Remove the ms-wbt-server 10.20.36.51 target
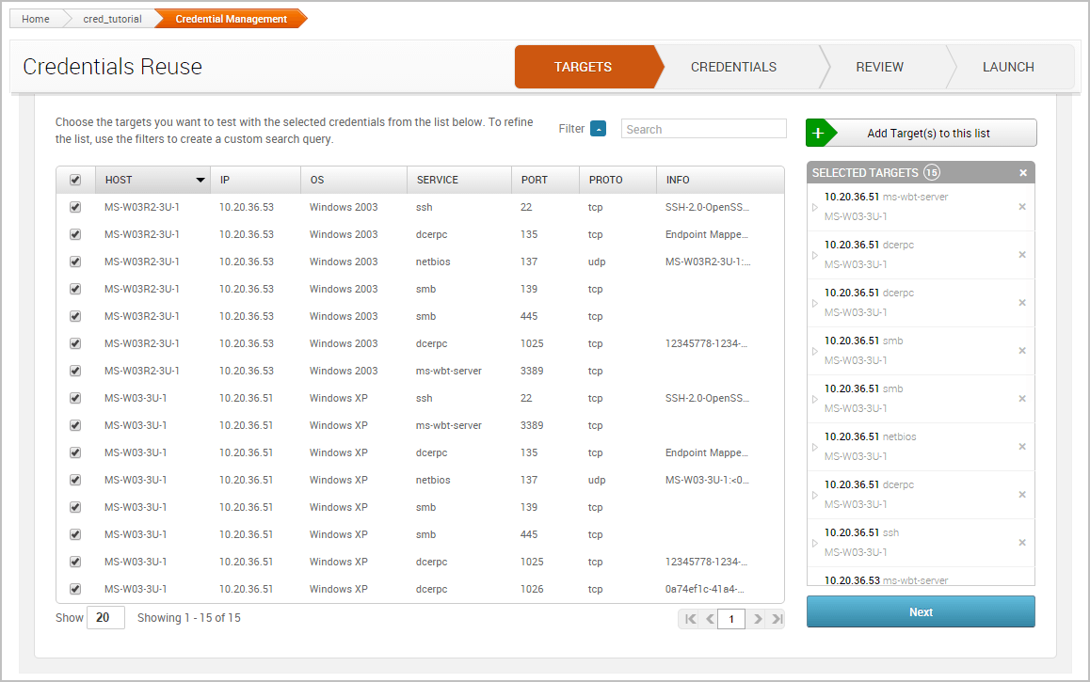Image resolution: width=1090 pixels, height=682 pixels. (1022, 207)
